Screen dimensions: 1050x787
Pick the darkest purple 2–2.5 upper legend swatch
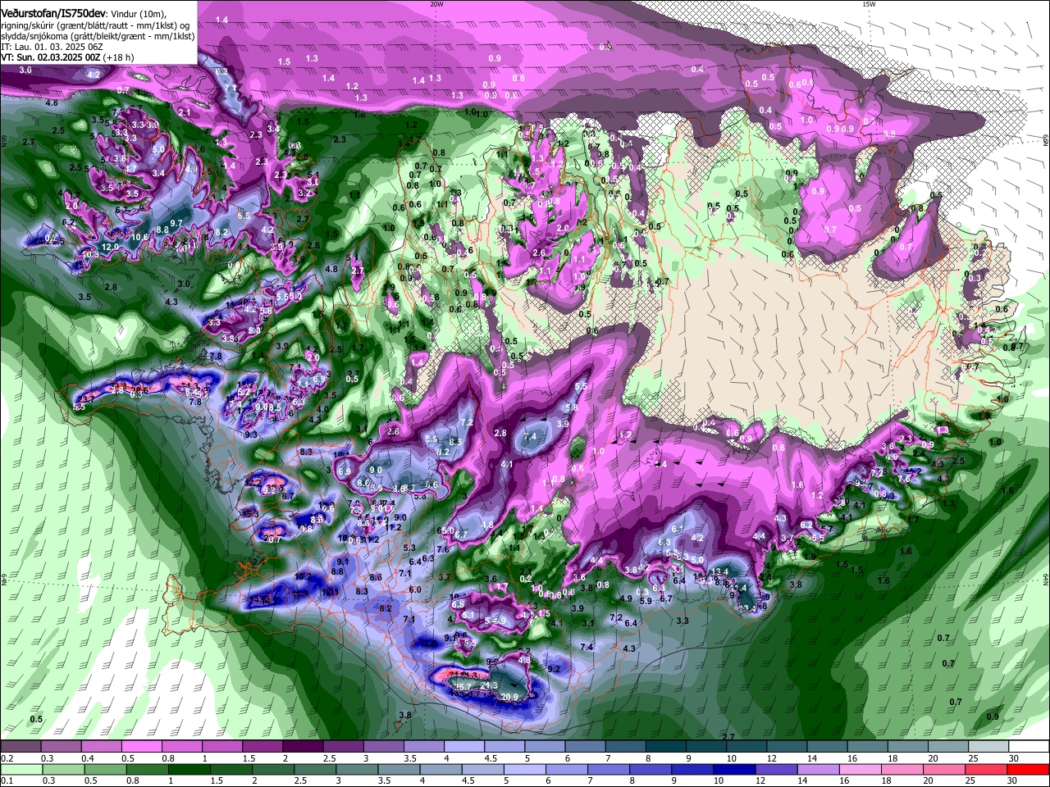click(304, 747)
